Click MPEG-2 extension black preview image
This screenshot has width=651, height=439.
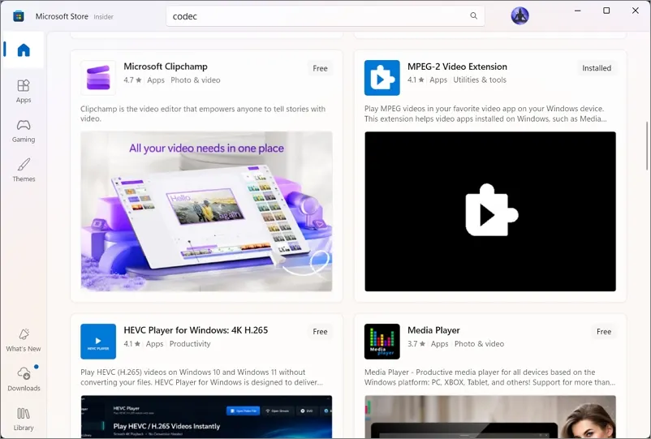click(490, 211)
